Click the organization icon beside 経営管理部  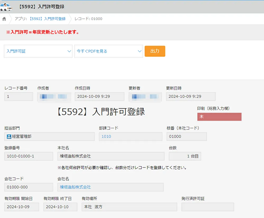(x=9, y=136)
